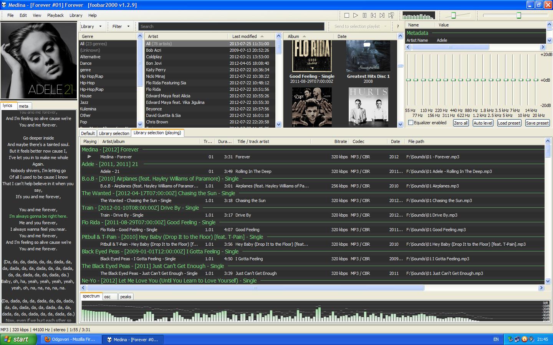Click the Load preset button
The image size is (553, 345).
click(509, 123)
